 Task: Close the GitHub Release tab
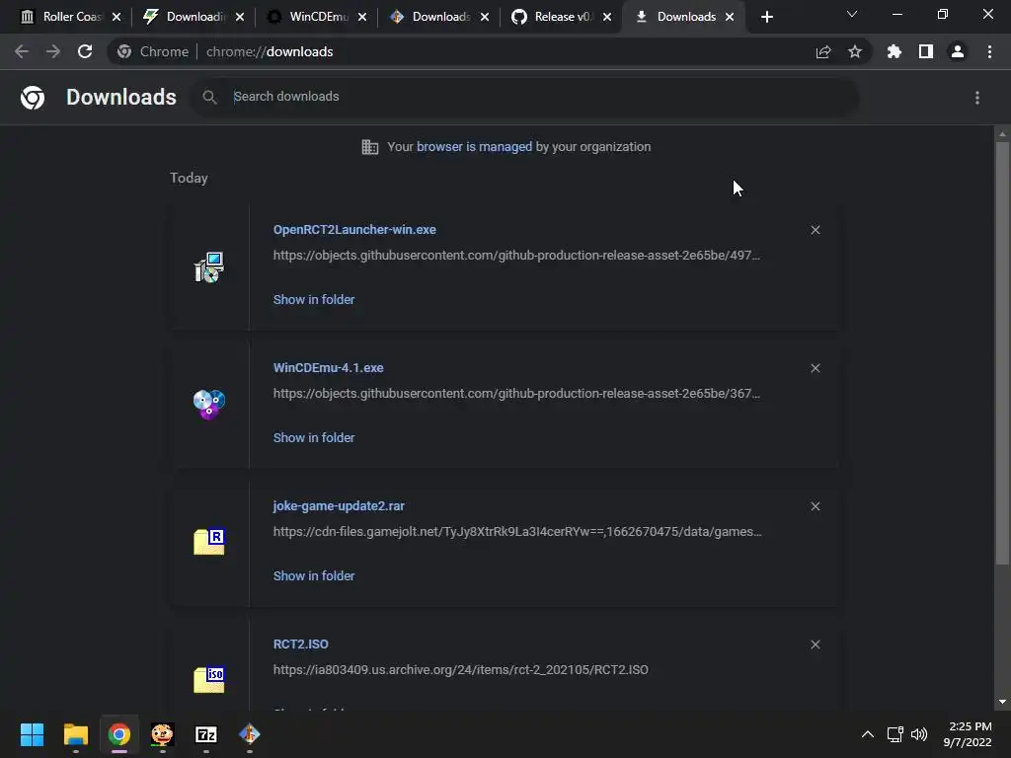pyautogui.click(x=607, y=17)
